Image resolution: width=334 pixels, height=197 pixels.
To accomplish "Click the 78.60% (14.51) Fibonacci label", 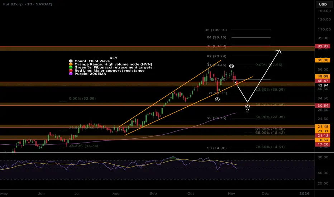I will [270, 147].
